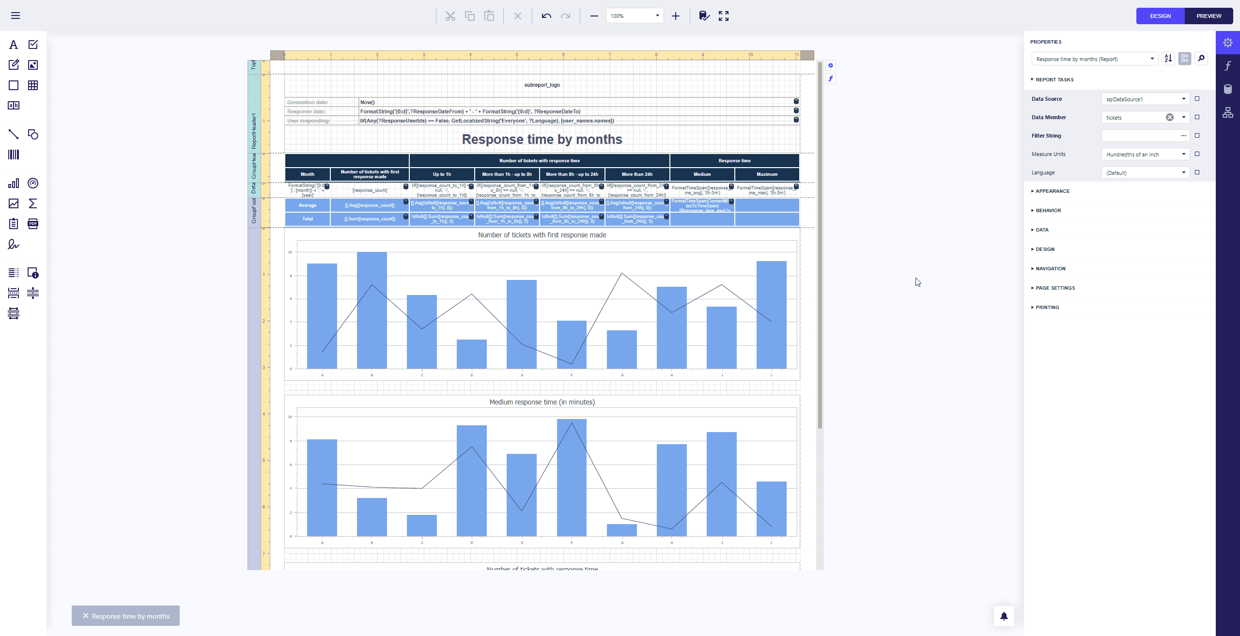The image size is (1240, 636).
Task: Enable the checkbox next to Measure Units
Action: coord(1197,154)
